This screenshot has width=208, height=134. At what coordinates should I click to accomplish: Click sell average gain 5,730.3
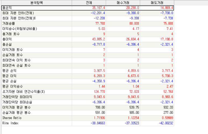[x=168, y=76]
